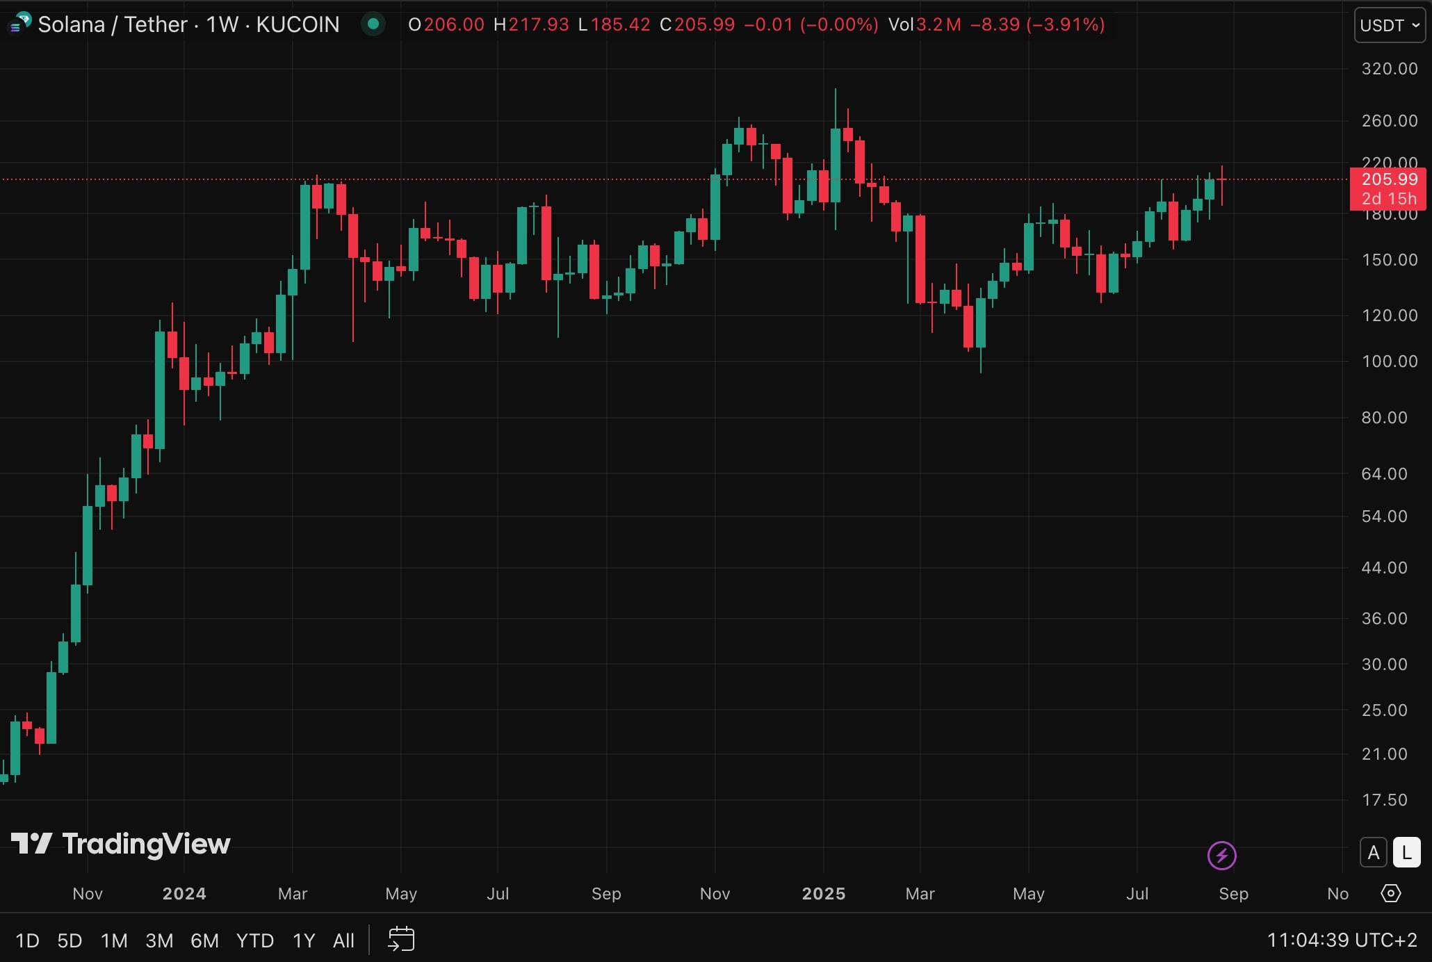Click the 80.00 price axis label
This screenshot has height=962, width=1432.
coord(1384,417)
